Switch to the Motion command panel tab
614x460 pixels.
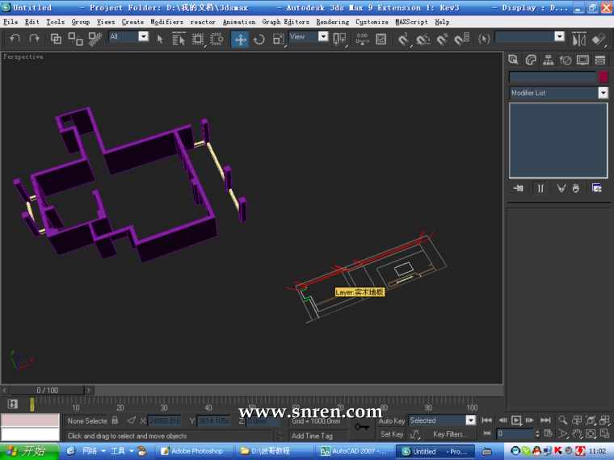tap(566, 60)
